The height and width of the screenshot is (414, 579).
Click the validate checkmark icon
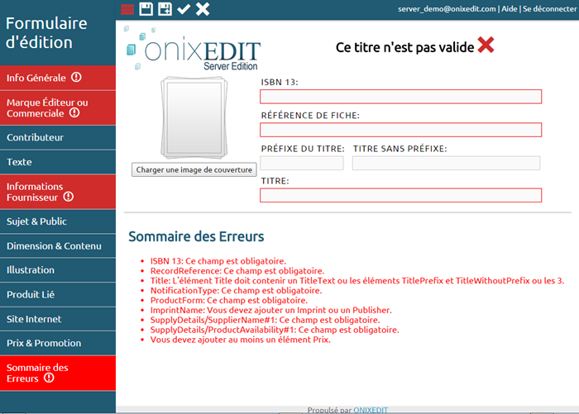pos(184,9)
